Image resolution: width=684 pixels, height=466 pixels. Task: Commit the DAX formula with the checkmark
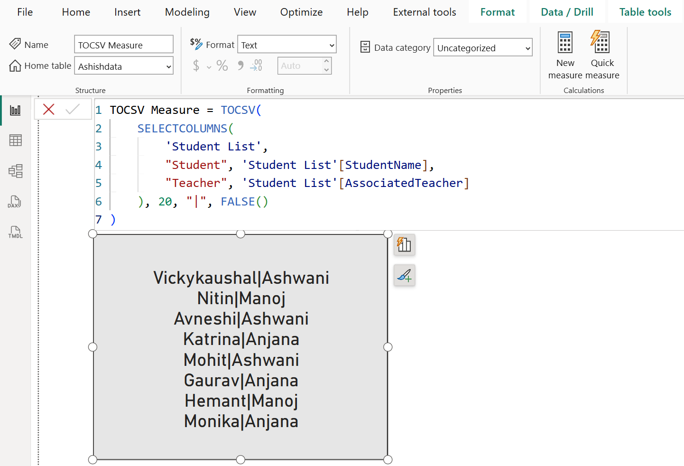[x=73, y=109]
